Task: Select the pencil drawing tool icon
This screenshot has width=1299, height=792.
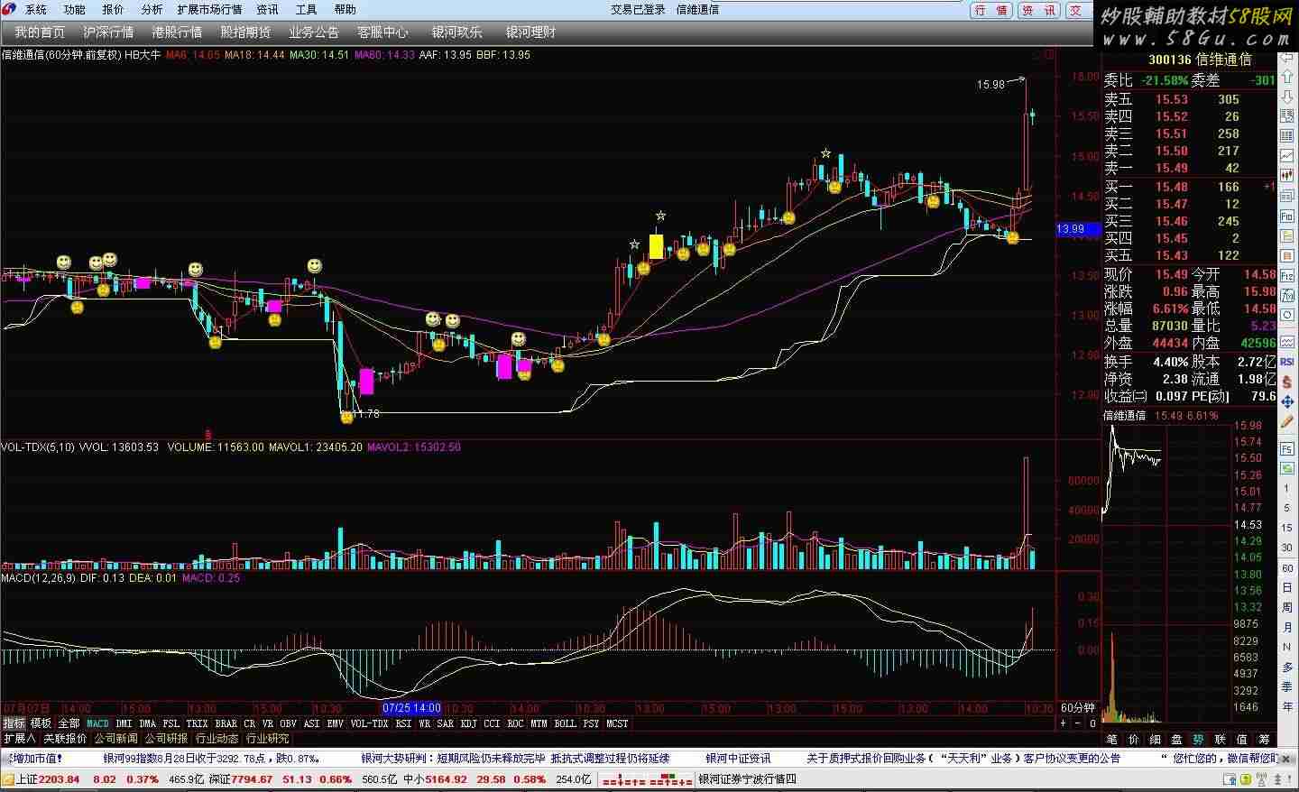Action: pos(1288,421)
